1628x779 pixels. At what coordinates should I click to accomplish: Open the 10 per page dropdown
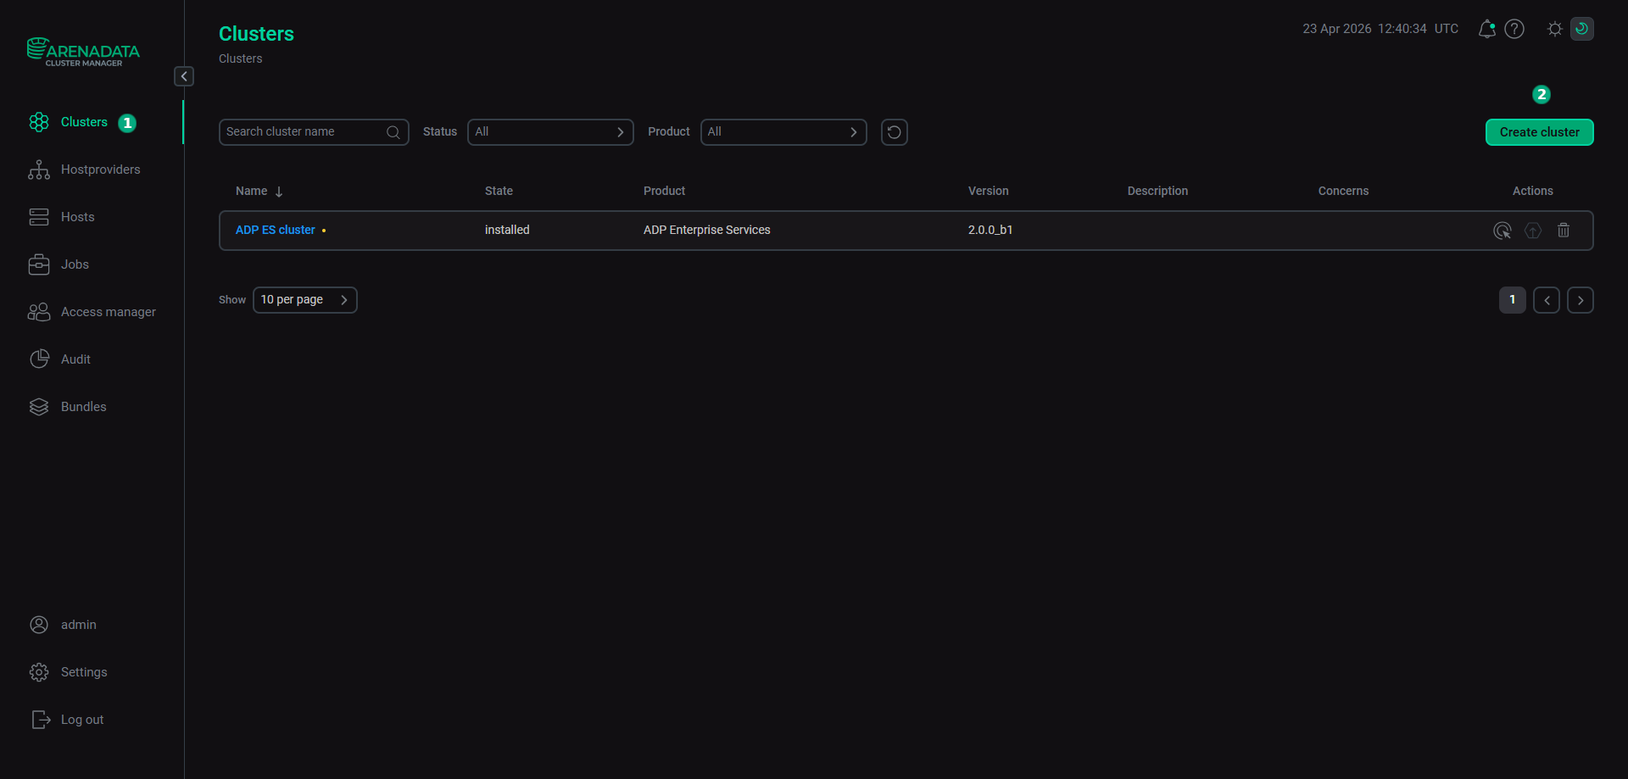(305, 300)
